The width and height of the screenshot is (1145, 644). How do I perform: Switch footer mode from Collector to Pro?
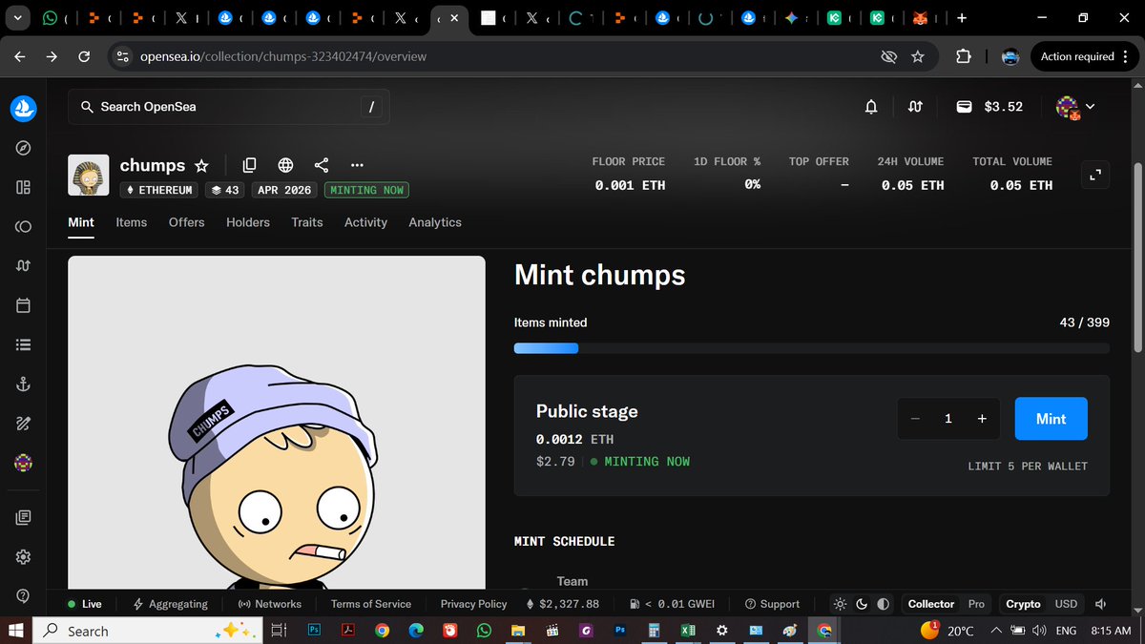point(976,603)
